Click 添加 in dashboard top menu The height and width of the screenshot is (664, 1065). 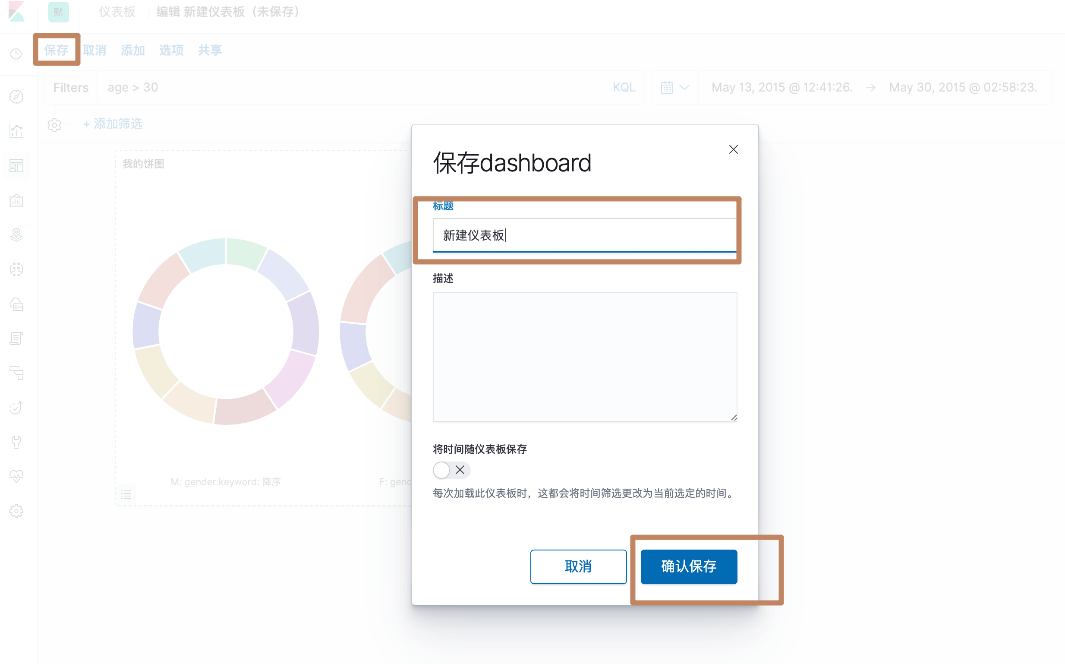point(132,50)
